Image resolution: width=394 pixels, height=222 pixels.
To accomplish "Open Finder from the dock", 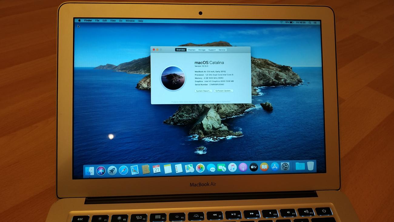I will tap(89, 171).
